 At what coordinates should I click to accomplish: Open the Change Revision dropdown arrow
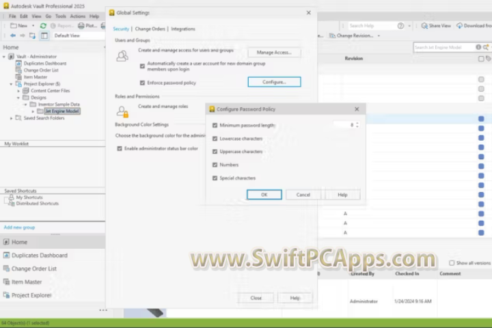pos(379,36)
